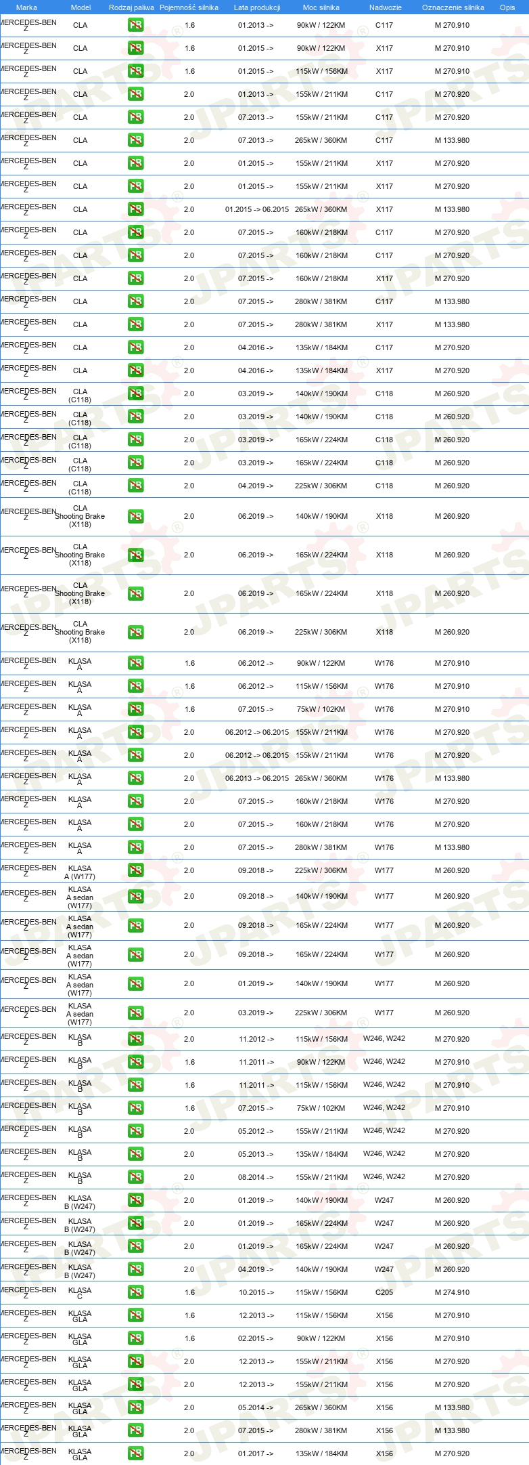Click the "Marka" column header

point(26,7)
